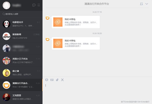Insert a picture using the image icon
Viewport: 152px width, 104px height.
(x=52, y=80)
